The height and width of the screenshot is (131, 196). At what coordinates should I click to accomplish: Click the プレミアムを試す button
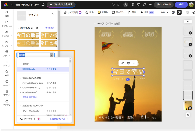[x=61, y=5]
